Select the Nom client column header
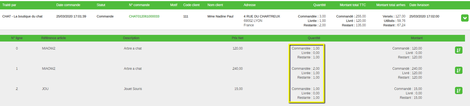This screenshot has width=470, height=106. pos(215,5)
